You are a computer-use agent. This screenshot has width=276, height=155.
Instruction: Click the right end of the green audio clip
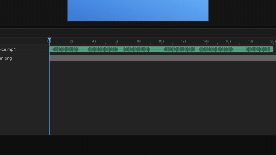point(273,49)
